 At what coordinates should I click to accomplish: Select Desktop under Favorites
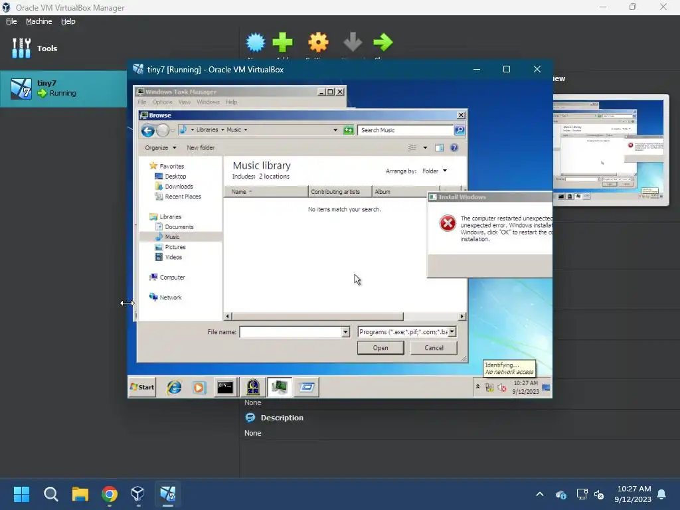click(171, 177)
